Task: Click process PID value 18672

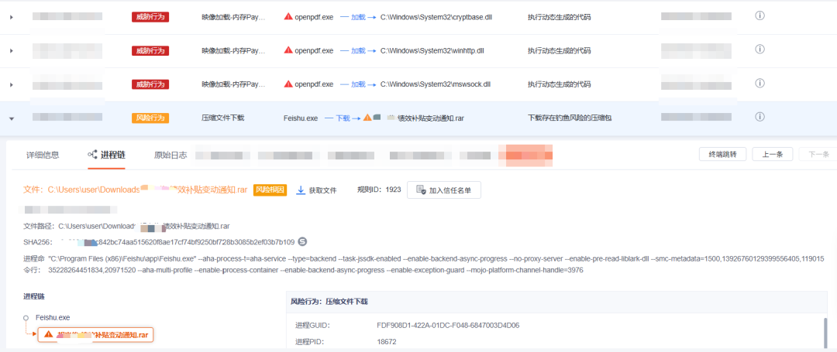Action: (386, 342)
